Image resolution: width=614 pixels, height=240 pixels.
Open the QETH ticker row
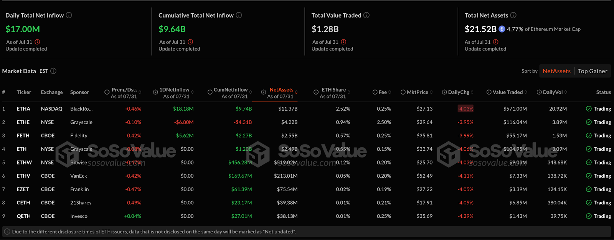pos(23,216)
